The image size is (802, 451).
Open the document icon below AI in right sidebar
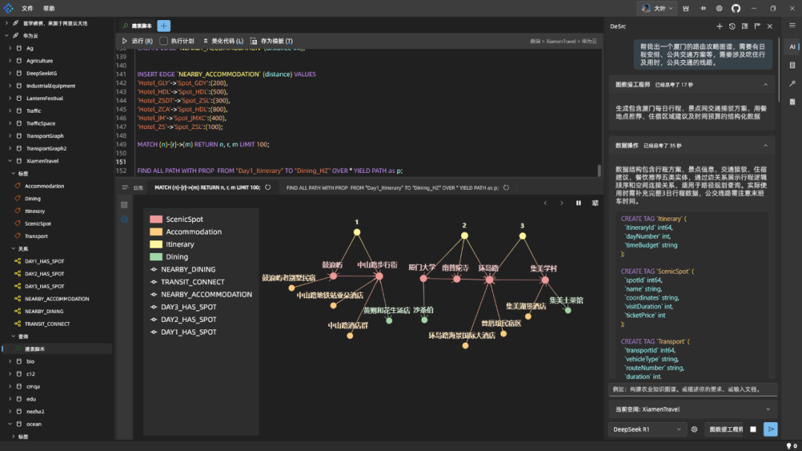tap(792, 65)
